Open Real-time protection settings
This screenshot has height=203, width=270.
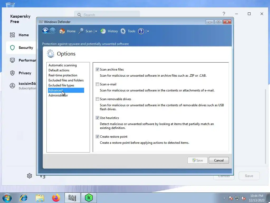[63, 75]
